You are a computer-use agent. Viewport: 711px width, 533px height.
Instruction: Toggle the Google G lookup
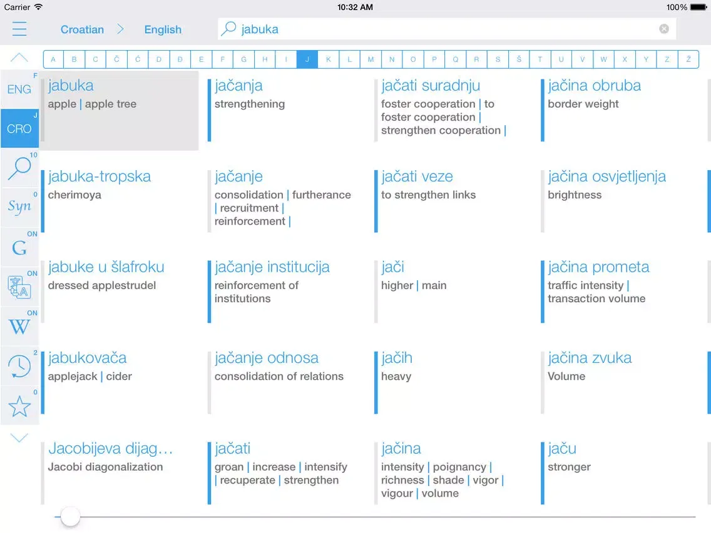(19, 247)
